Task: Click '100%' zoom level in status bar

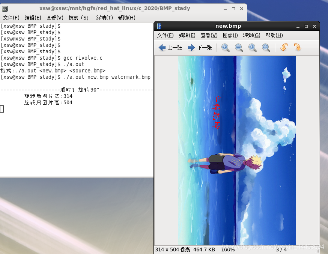Action: coord(228,249)
